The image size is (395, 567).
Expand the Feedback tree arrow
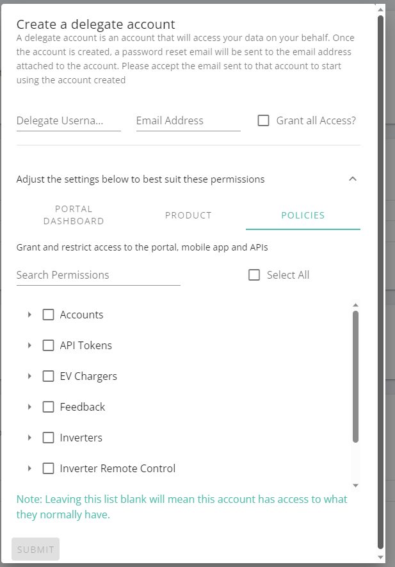(29, 407)
